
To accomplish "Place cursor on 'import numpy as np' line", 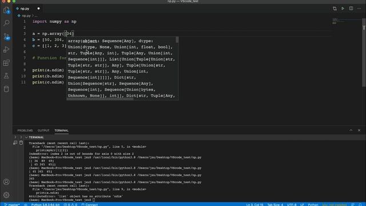I will pos(54,22).
